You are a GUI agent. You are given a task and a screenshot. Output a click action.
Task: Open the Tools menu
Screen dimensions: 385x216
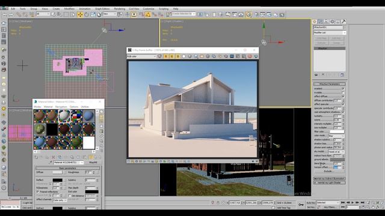pos(23,8)
